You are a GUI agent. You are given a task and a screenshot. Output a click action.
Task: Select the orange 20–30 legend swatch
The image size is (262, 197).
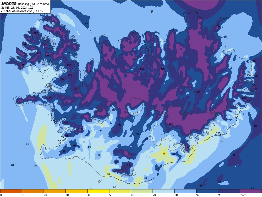55,191
